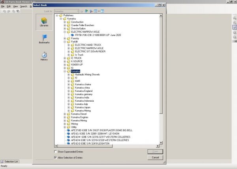Image resolution: width=237 pixels, height=169 pixels.
Task: Collapse the Forklift folder
Action: point(65,42)
